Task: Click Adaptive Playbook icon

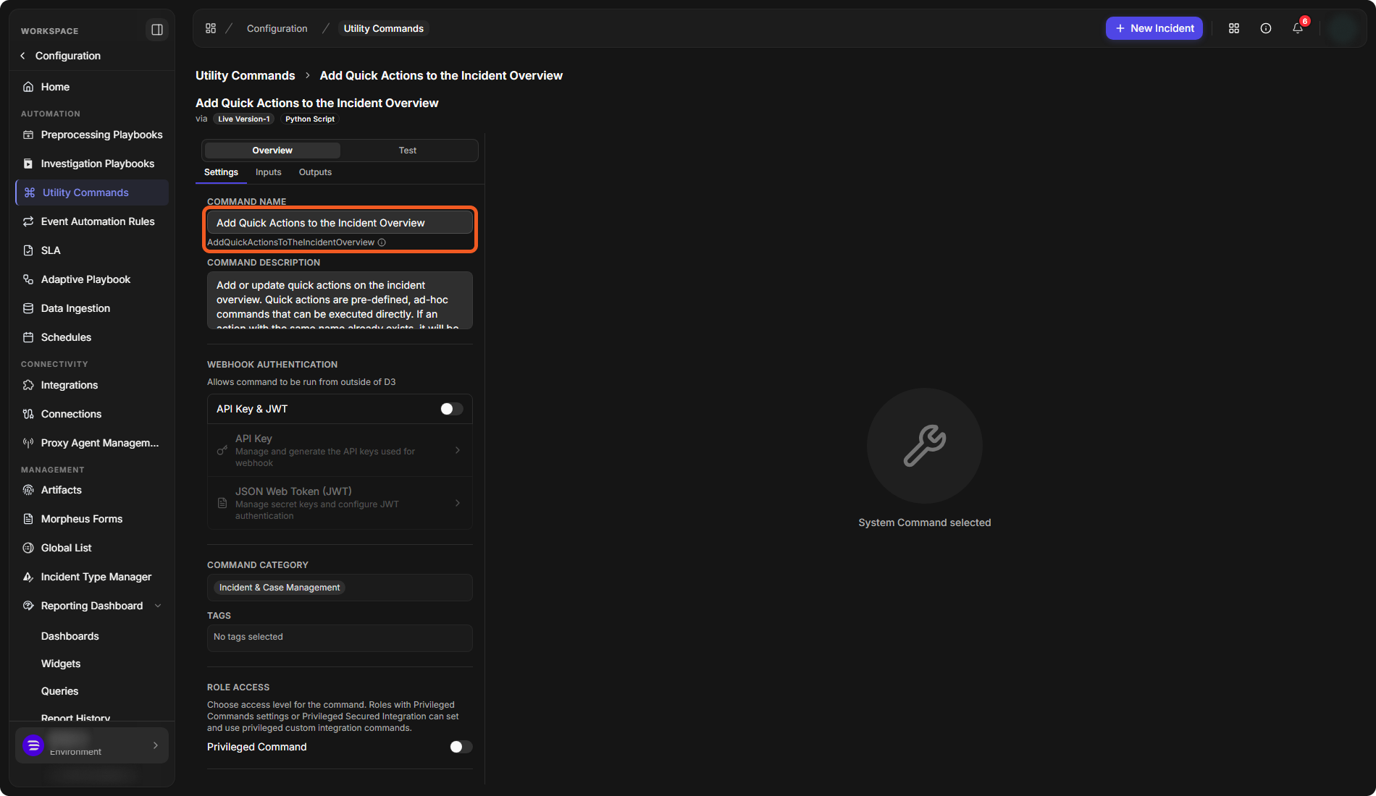Action: 28,279
